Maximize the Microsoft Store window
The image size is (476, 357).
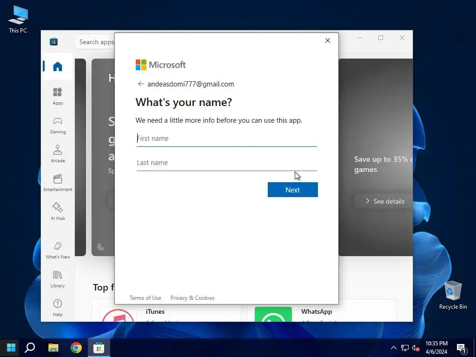381,38
